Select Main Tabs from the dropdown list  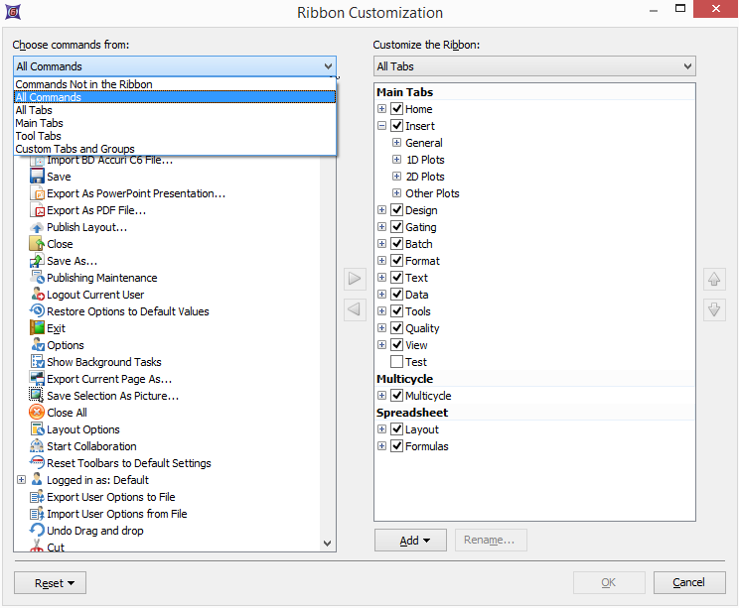40,123
